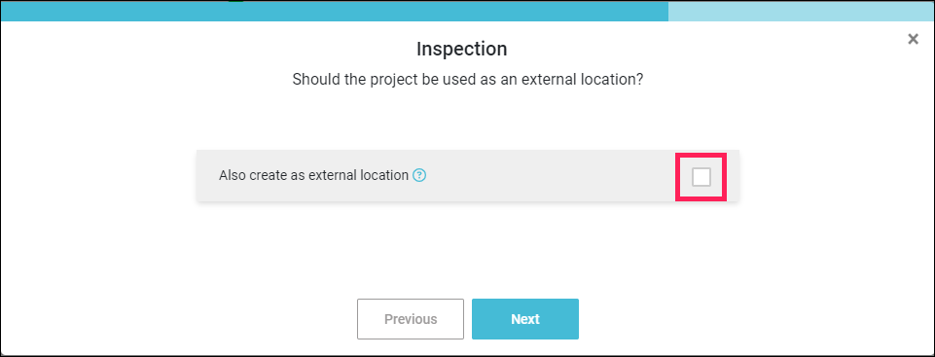Screen dimensions: 935x357
Task: Click the Inspection dialog title
Action: tap(461, 49)
